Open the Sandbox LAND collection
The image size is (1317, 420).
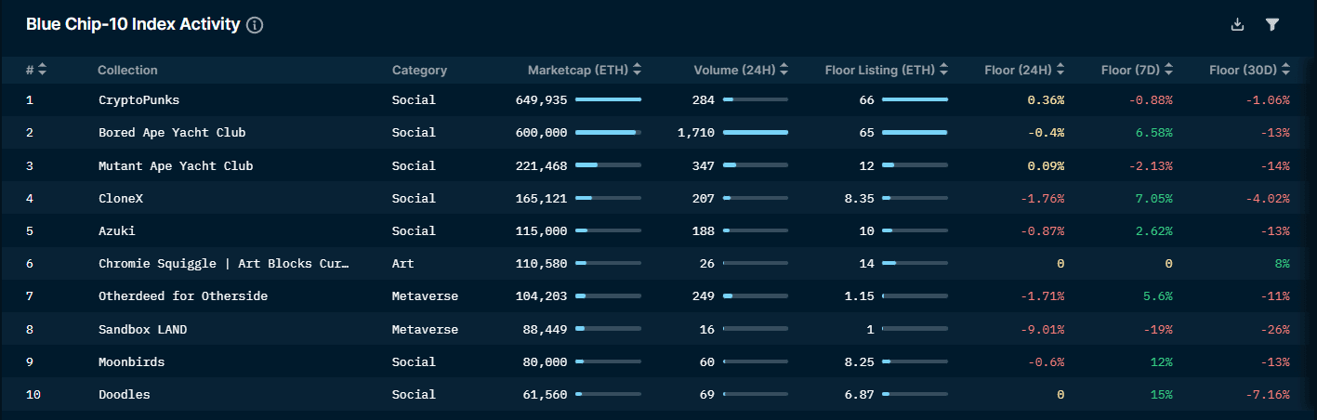click(x=145, y=329)
